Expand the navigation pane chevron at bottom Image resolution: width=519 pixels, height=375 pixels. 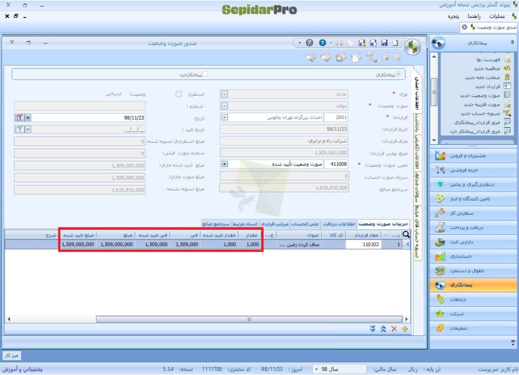pos(513,342)
